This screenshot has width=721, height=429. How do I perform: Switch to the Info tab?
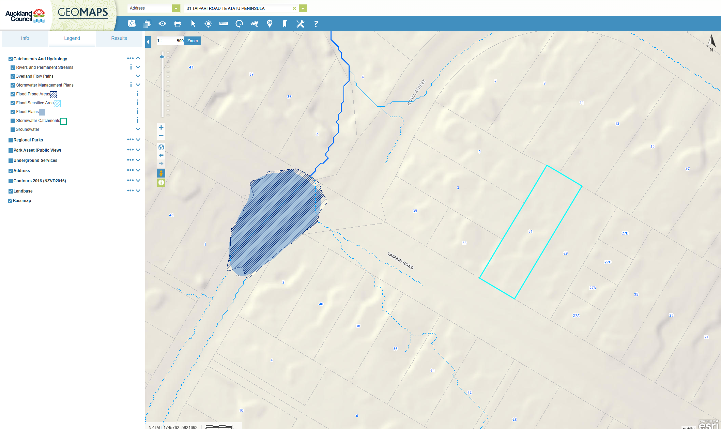point(25,38)
